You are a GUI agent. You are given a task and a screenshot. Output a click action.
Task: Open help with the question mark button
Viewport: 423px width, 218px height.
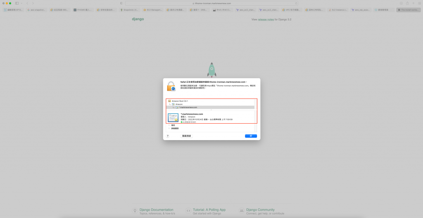coord(168,136)
